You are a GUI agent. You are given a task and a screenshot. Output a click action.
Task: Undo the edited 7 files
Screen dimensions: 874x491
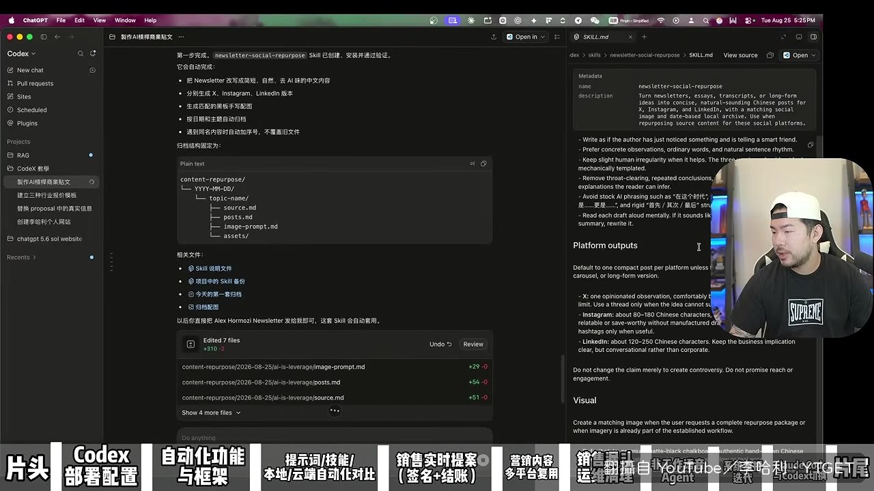pos(440,344)
